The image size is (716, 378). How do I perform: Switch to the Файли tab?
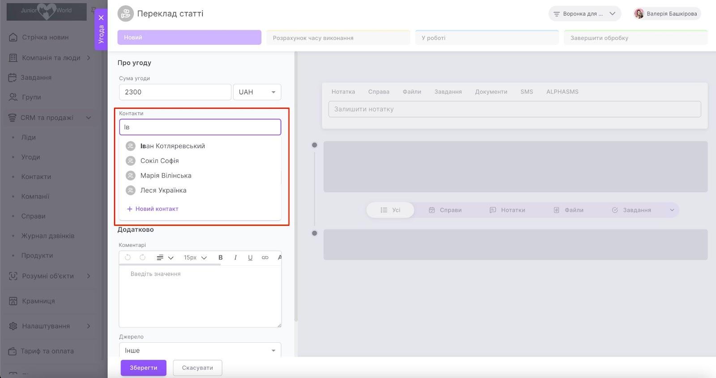pos(411,92)
